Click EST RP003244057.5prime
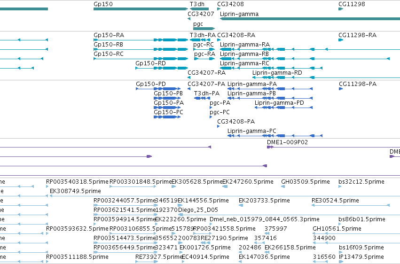Image resolution: width=400 pixels, height=264 pixels. 125,201
